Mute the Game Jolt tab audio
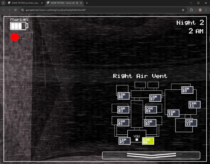Screen dimensions: 210x164 [x=77, y=3]
